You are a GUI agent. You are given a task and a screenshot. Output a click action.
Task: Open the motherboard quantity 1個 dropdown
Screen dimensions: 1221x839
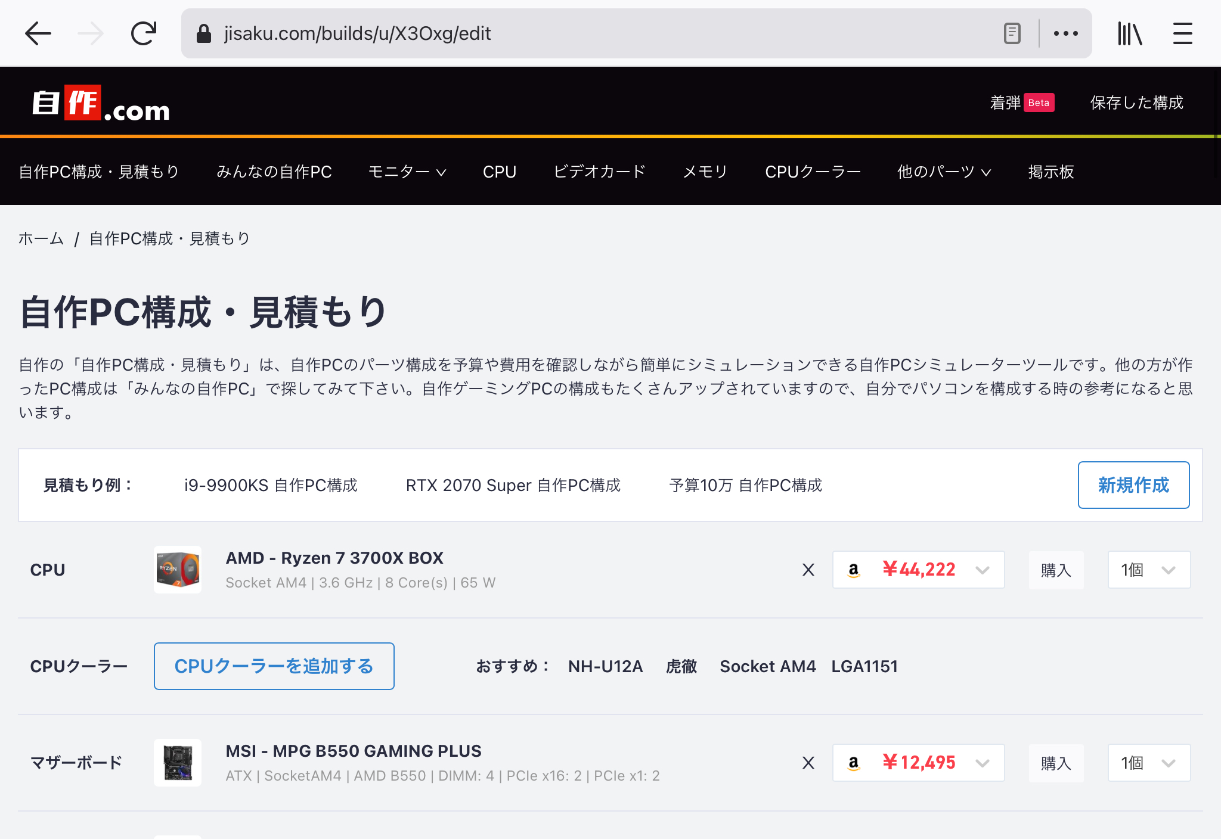point(1149,763)
